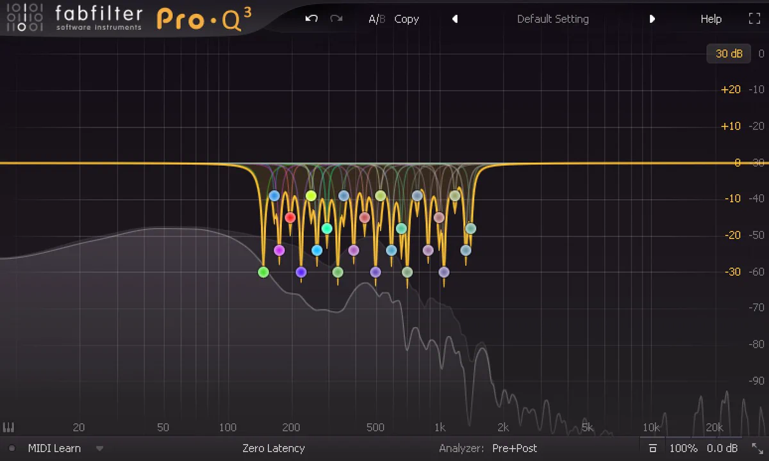Viewport: 769px width, 461px height.
Task: Enter full screen mode
Action: coord(754,19)
